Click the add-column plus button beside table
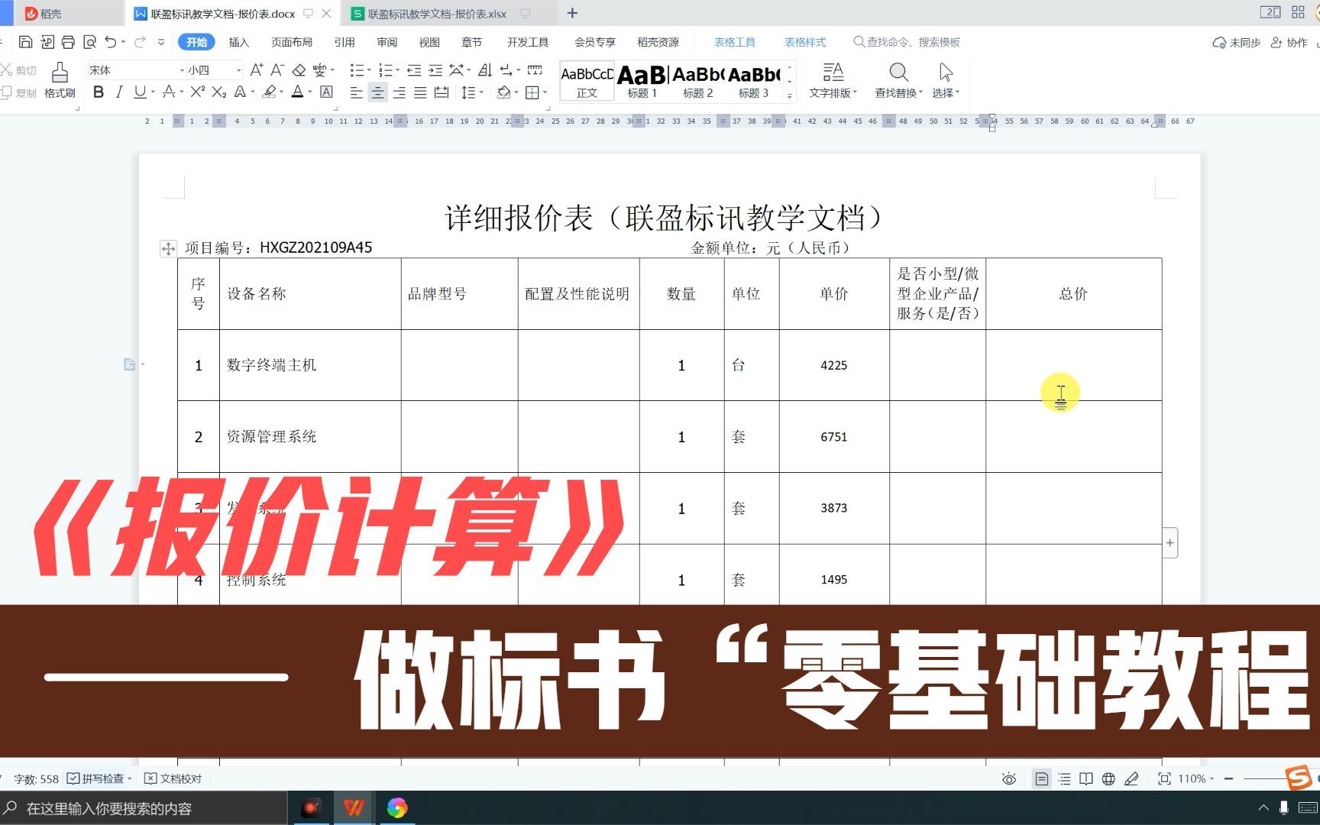1320x825 pixels. tap(1170, 543)
